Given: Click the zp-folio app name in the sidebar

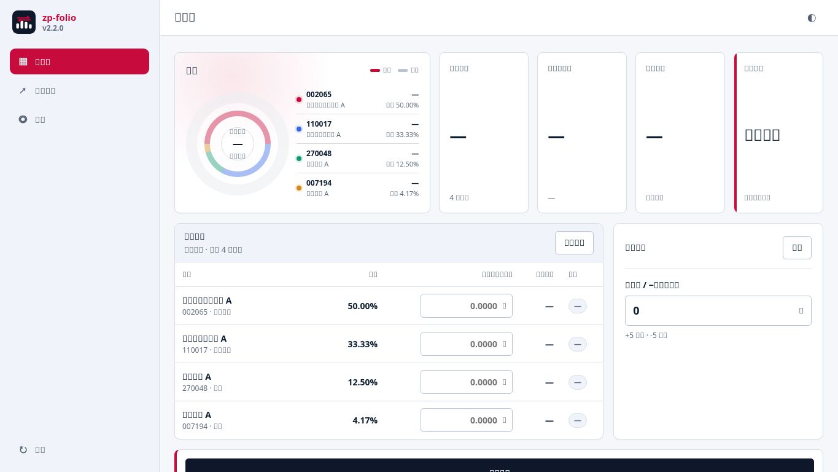Looking at the screenshot, I should tap(59, 18).
